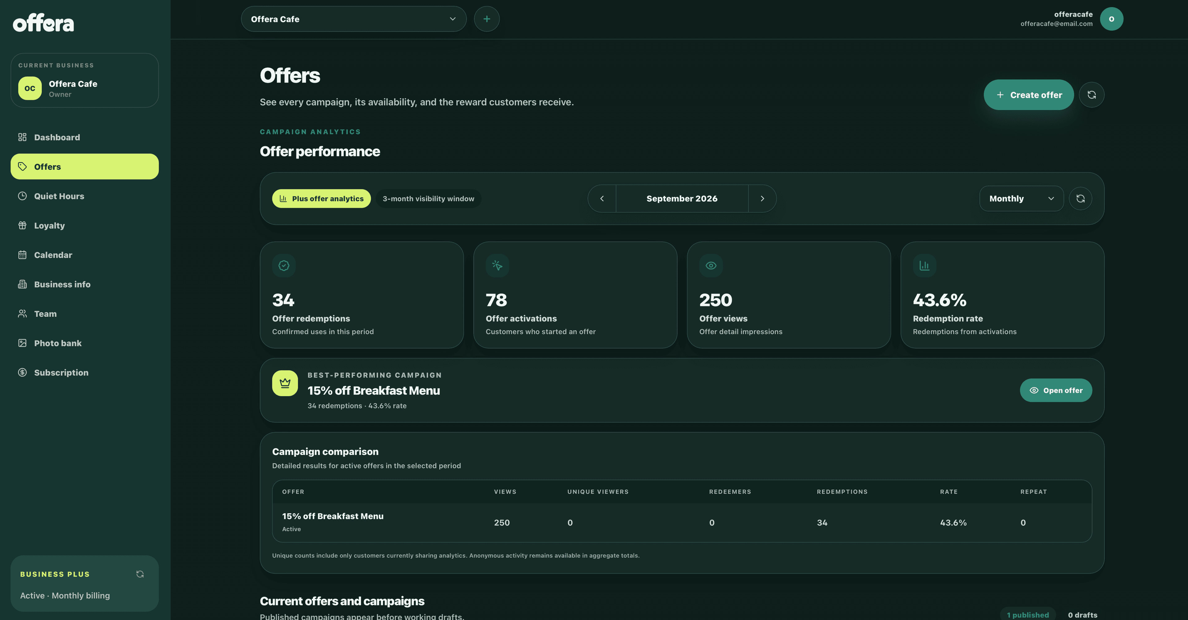Image resolution: width=1188 pixels, height=620 pixels.
Task: Click the Offer views eye icon
Action: [711, 266]
